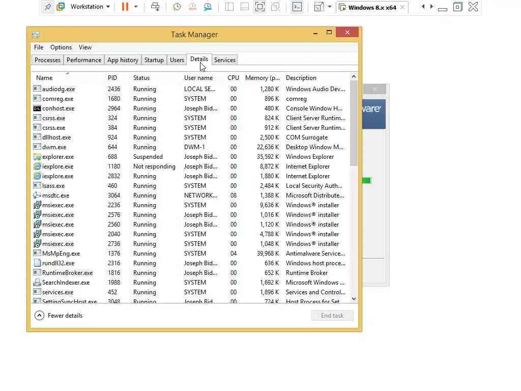521x391 pixels.
Task: Open the File menu in Task Manager
Action: tap(39, 47)
